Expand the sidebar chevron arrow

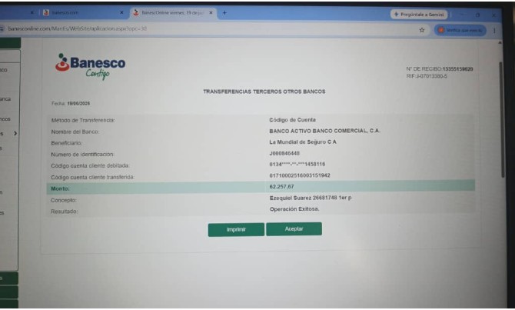[x=15, y=134]
